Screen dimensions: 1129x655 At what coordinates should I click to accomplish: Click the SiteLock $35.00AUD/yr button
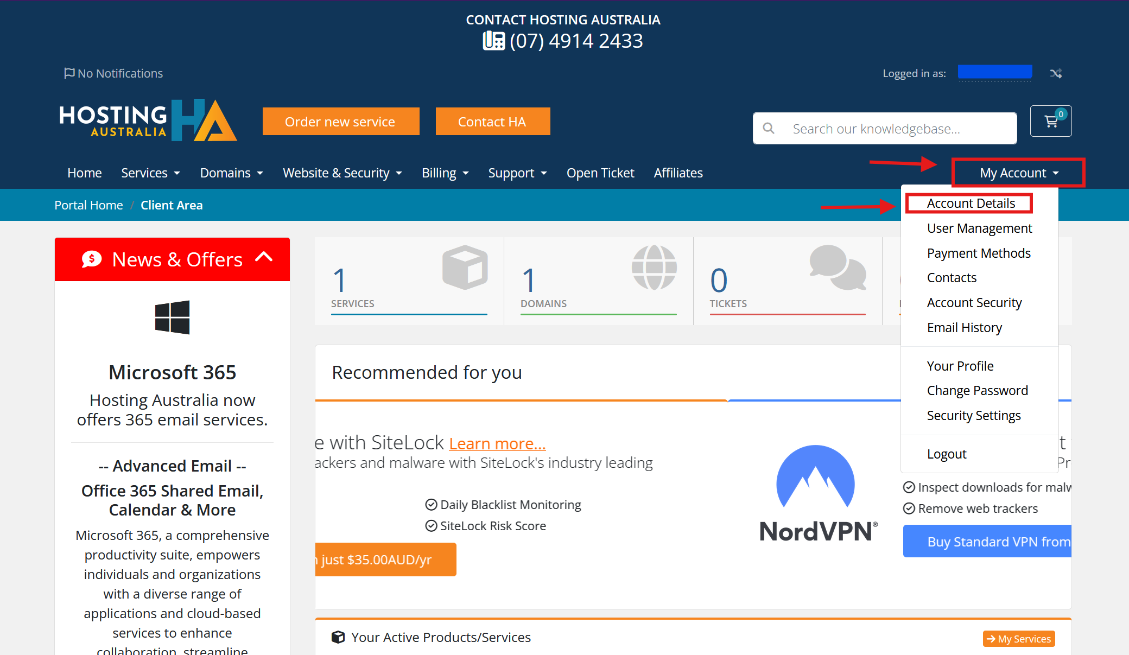click(x=385, y=559)
